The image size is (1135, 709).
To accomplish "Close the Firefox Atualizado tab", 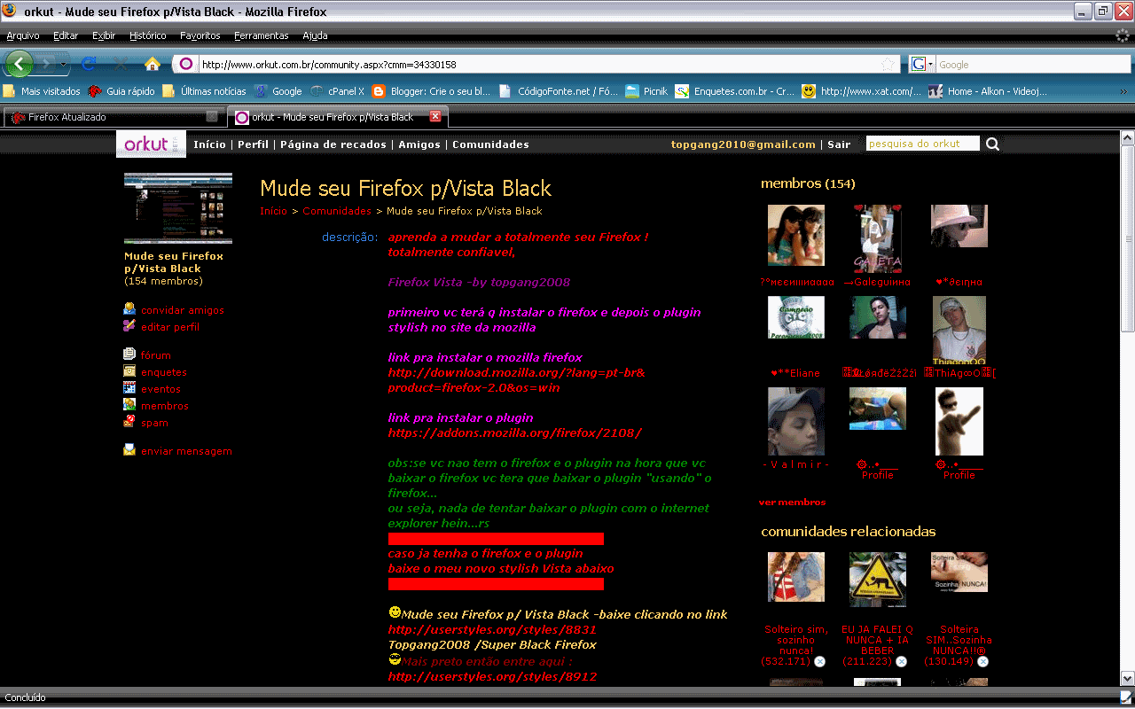I will click(212, 116).
